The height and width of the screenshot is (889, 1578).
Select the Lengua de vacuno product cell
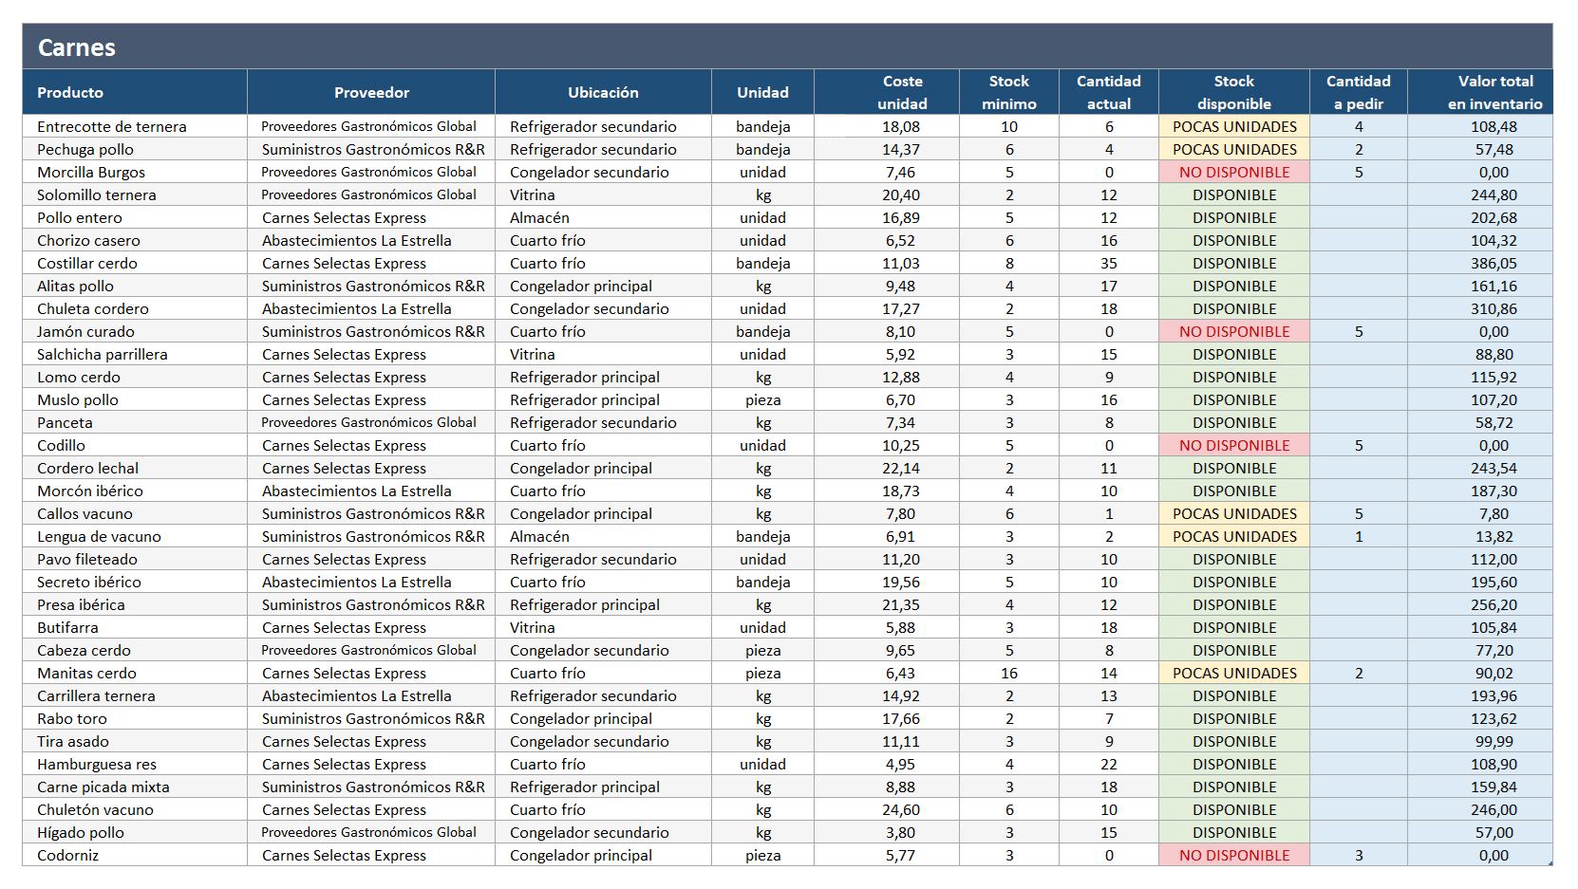coord(135,536)
